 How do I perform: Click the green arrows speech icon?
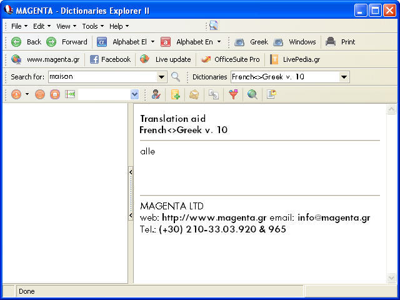(x=70, y=94)
